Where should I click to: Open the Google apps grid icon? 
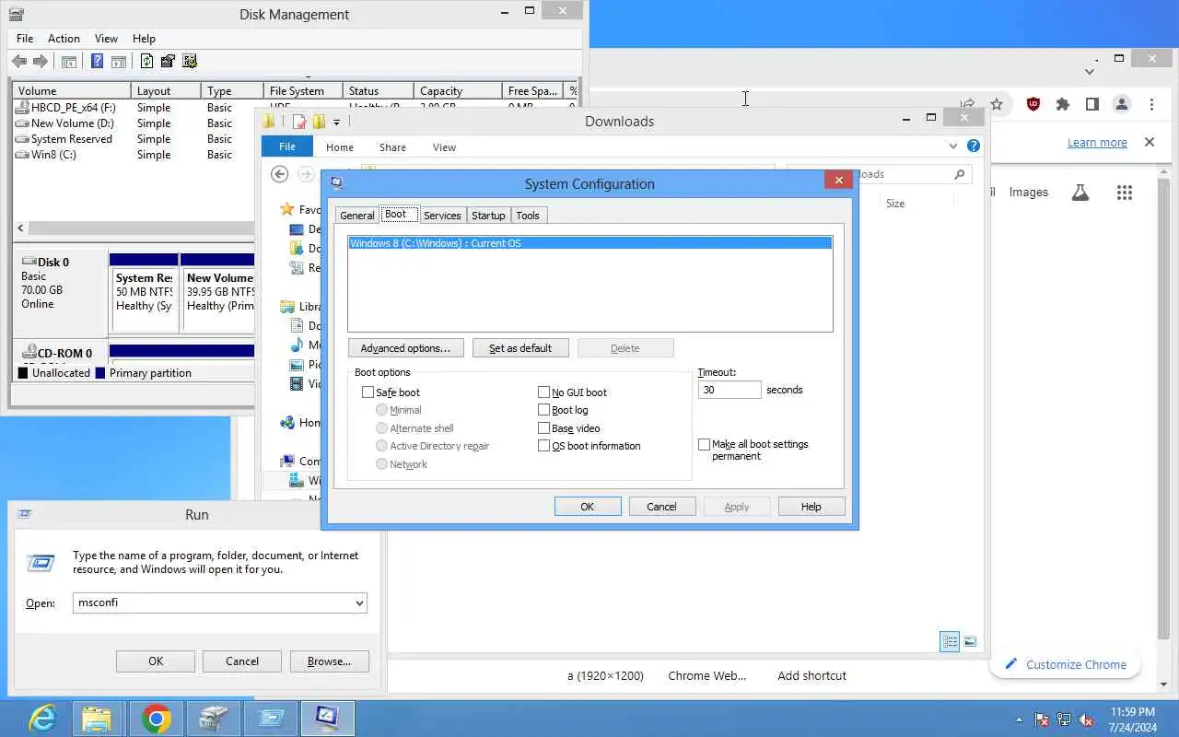(1125, 193)
